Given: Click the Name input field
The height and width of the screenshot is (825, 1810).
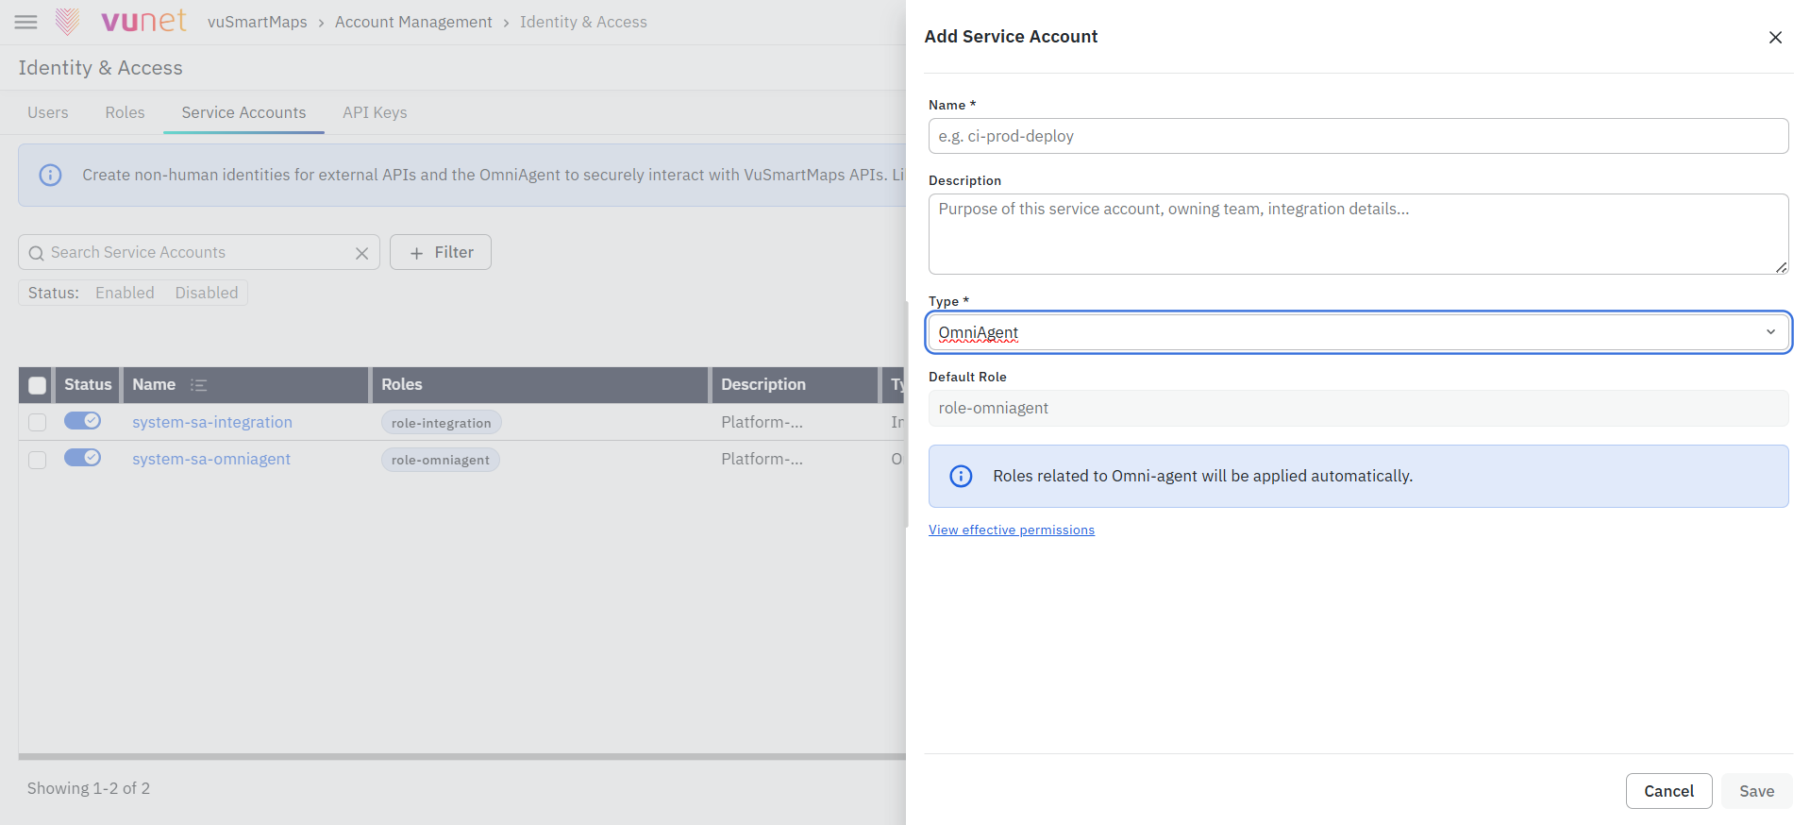Looking at the screenshot, I should coord(1358,136).
